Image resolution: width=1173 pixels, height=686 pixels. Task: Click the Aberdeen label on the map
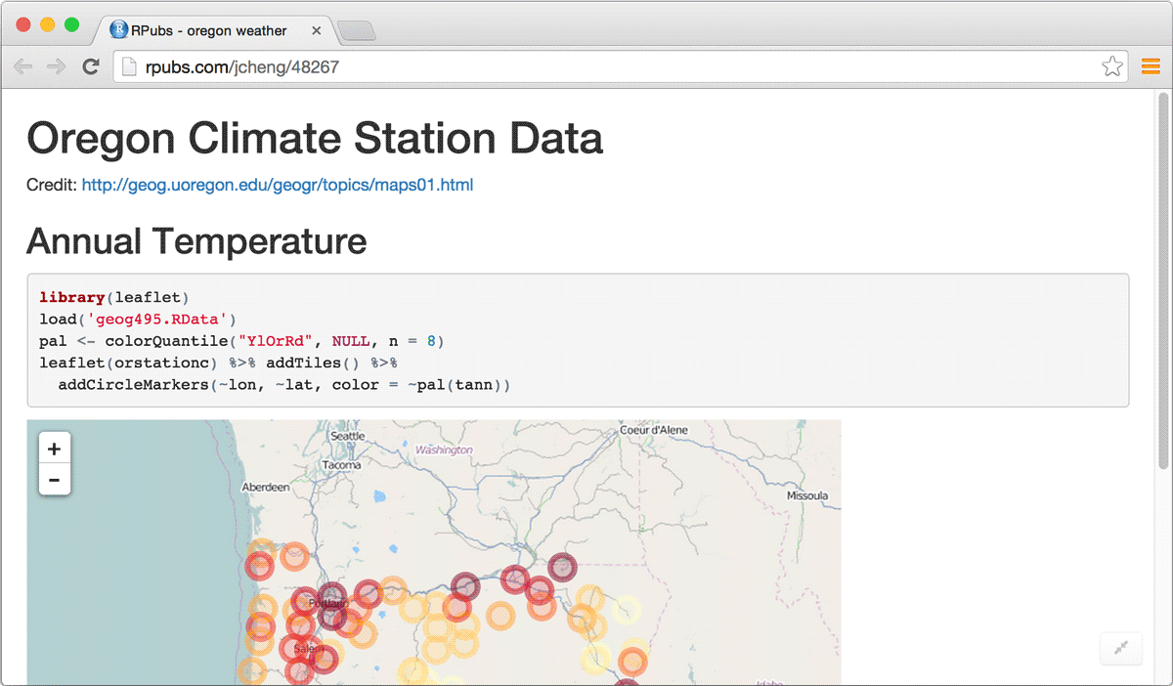[x=266, y=486]
